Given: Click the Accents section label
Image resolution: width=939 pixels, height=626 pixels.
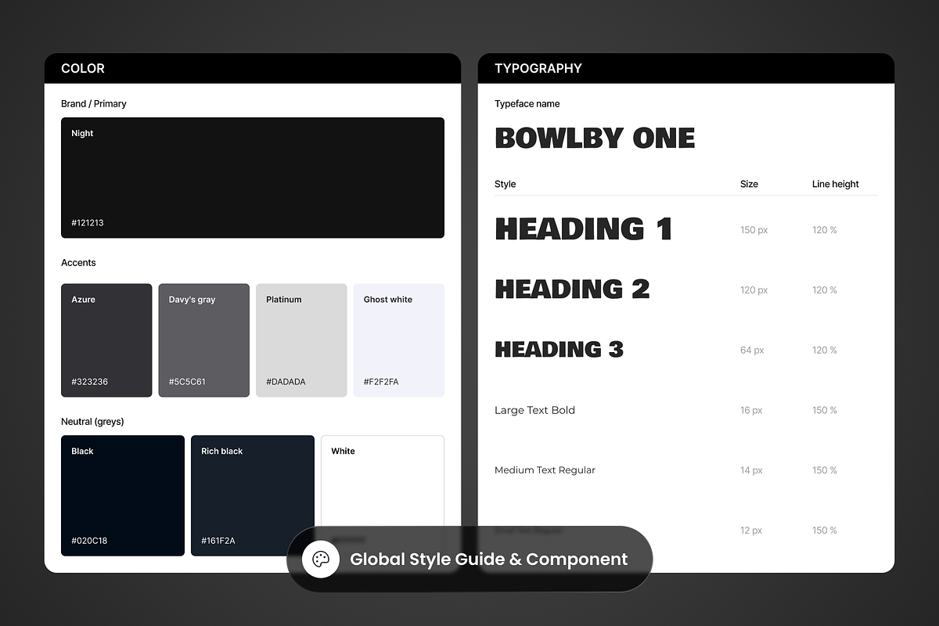Looking at the screenshot, I should pos(78,263).
